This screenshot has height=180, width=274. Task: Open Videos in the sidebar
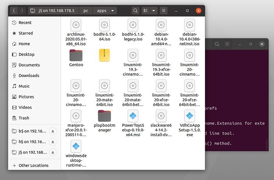[x=34, y=107]
